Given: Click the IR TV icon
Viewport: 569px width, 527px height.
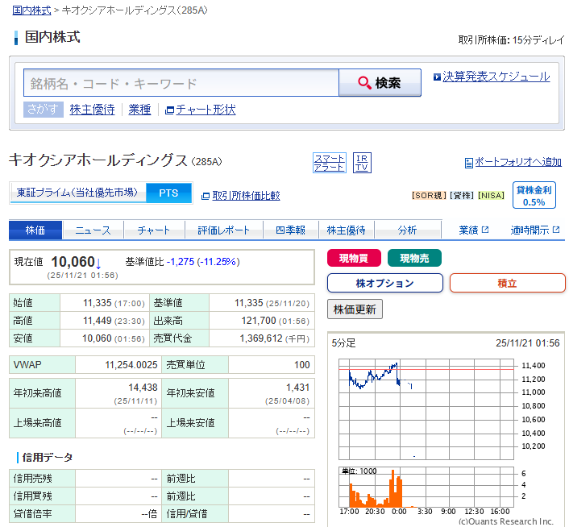Looking at the screenshot, I should (362, 163).
